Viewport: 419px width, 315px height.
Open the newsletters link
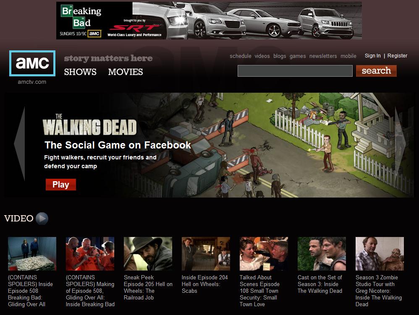click(323, 56)
